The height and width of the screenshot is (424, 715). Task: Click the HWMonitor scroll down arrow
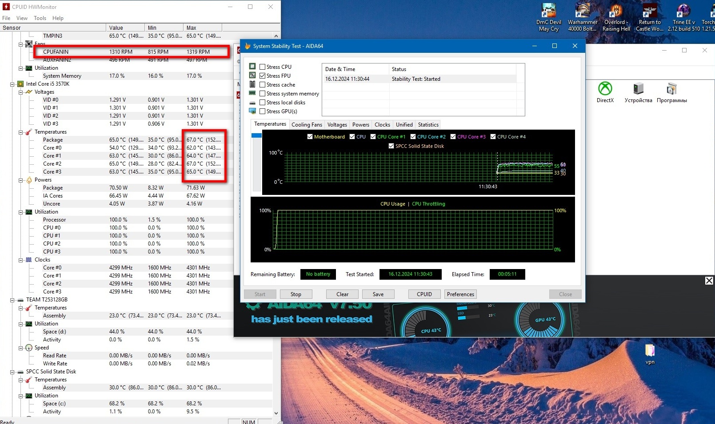(x=276, y=413)
